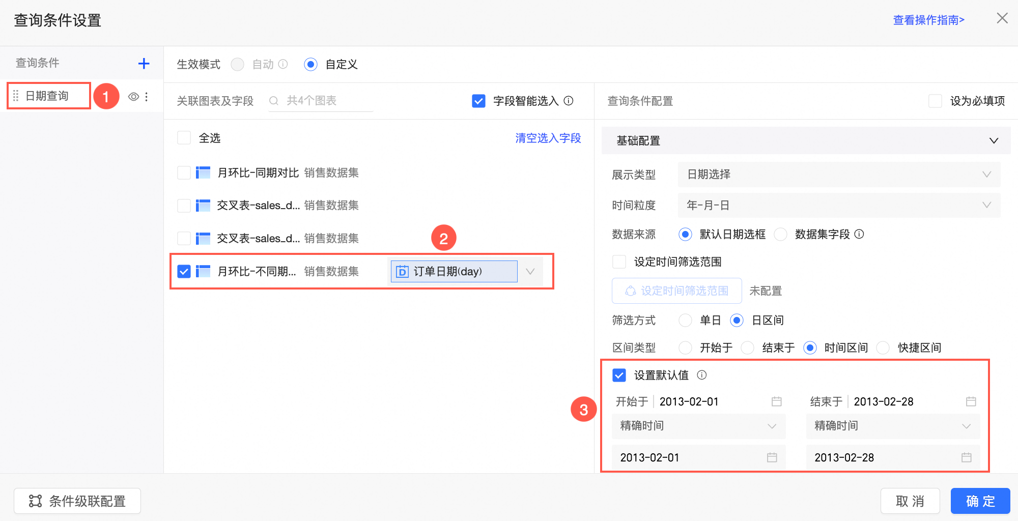This screenshot has height=521, width=1018.
Task: Select 时间区间 interval type radio
Action: tap(810, 348)
